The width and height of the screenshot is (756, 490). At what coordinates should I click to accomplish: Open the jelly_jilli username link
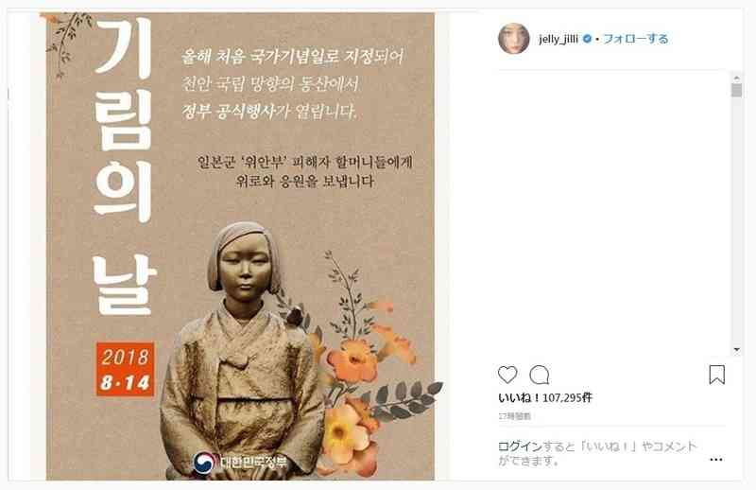558,39
